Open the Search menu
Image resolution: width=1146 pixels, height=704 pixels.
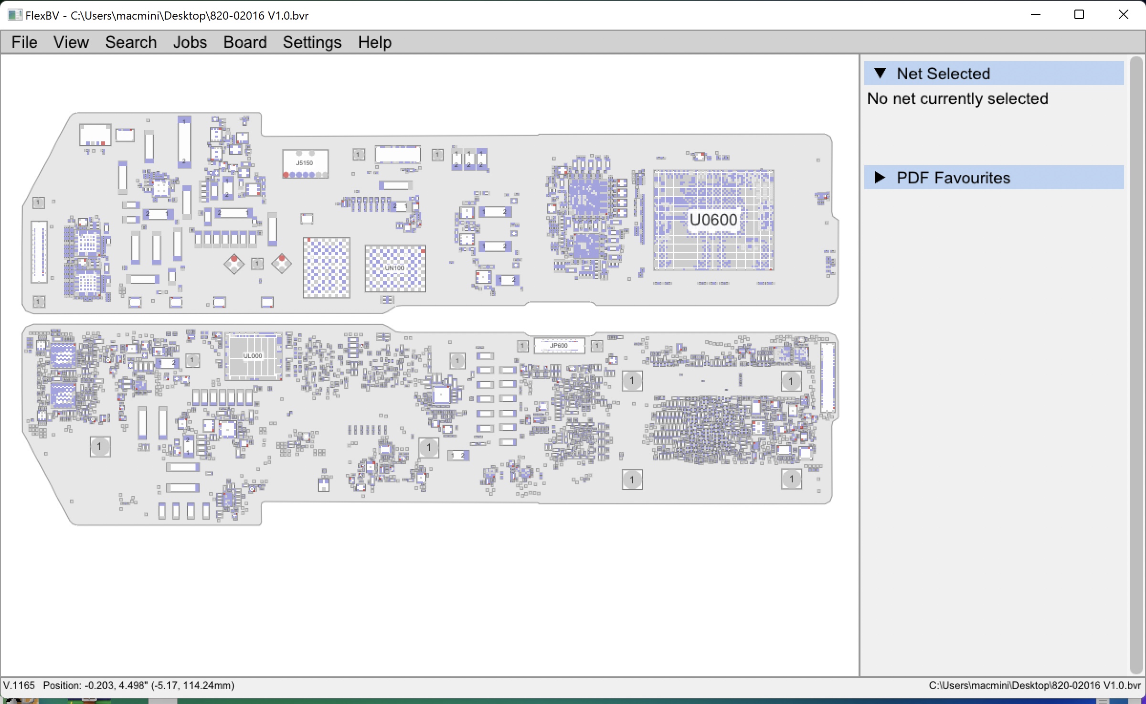131,43
